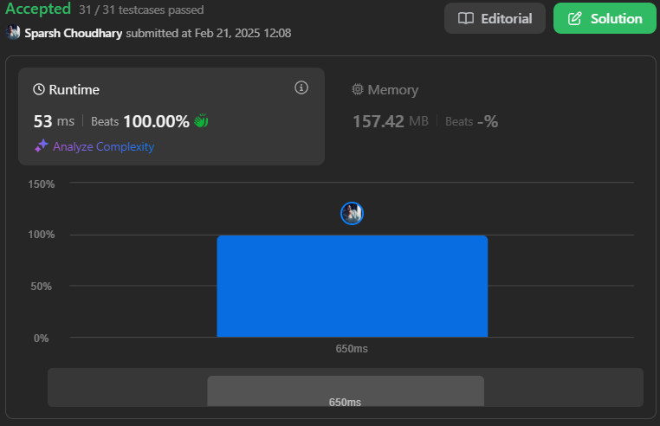This screenshot has width=660, height=426.
Task: Click the 31 / 31 testcases passed text
Action: (141, 10)
